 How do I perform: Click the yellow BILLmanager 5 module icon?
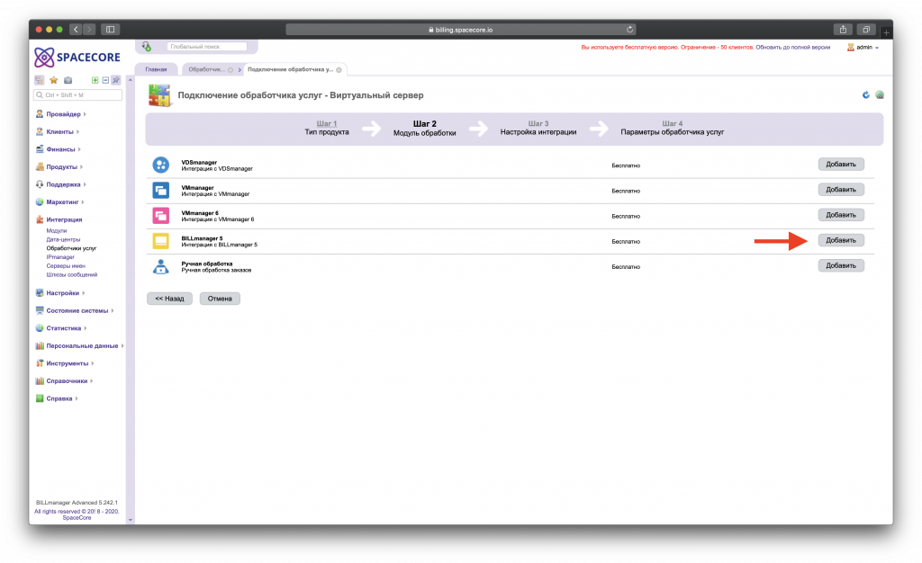coord(160,241)
